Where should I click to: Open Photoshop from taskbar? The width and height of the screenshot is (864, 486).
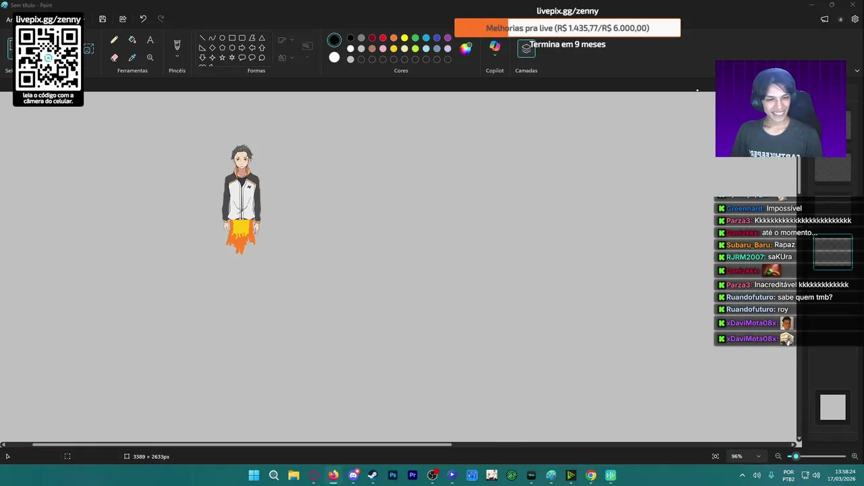[x=393, y=475]
